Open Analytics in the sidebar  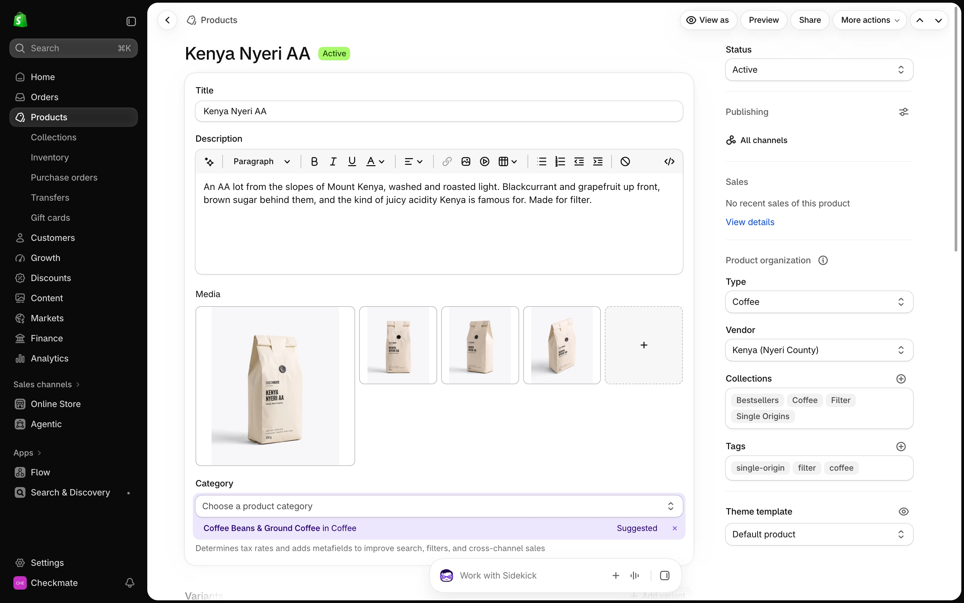click(74, 358)
